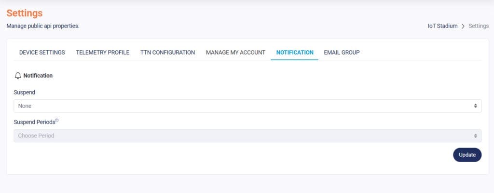This screenshot has height=193, width=494.
Task: Switch to the Device Settings tab
Action: point(42,53)
